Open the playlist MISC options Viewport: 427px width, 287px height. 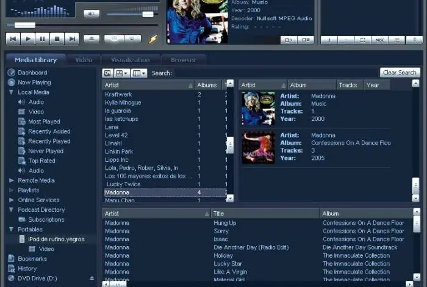coord(379,40)
